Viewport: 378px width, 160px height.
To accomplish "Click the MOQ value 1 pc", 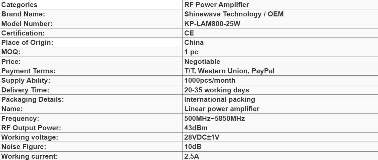I will pos(191,52).
